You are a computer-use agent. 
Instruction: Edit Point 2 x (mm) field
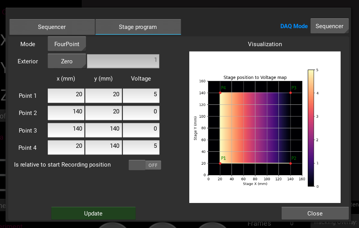tap(66, 113)
